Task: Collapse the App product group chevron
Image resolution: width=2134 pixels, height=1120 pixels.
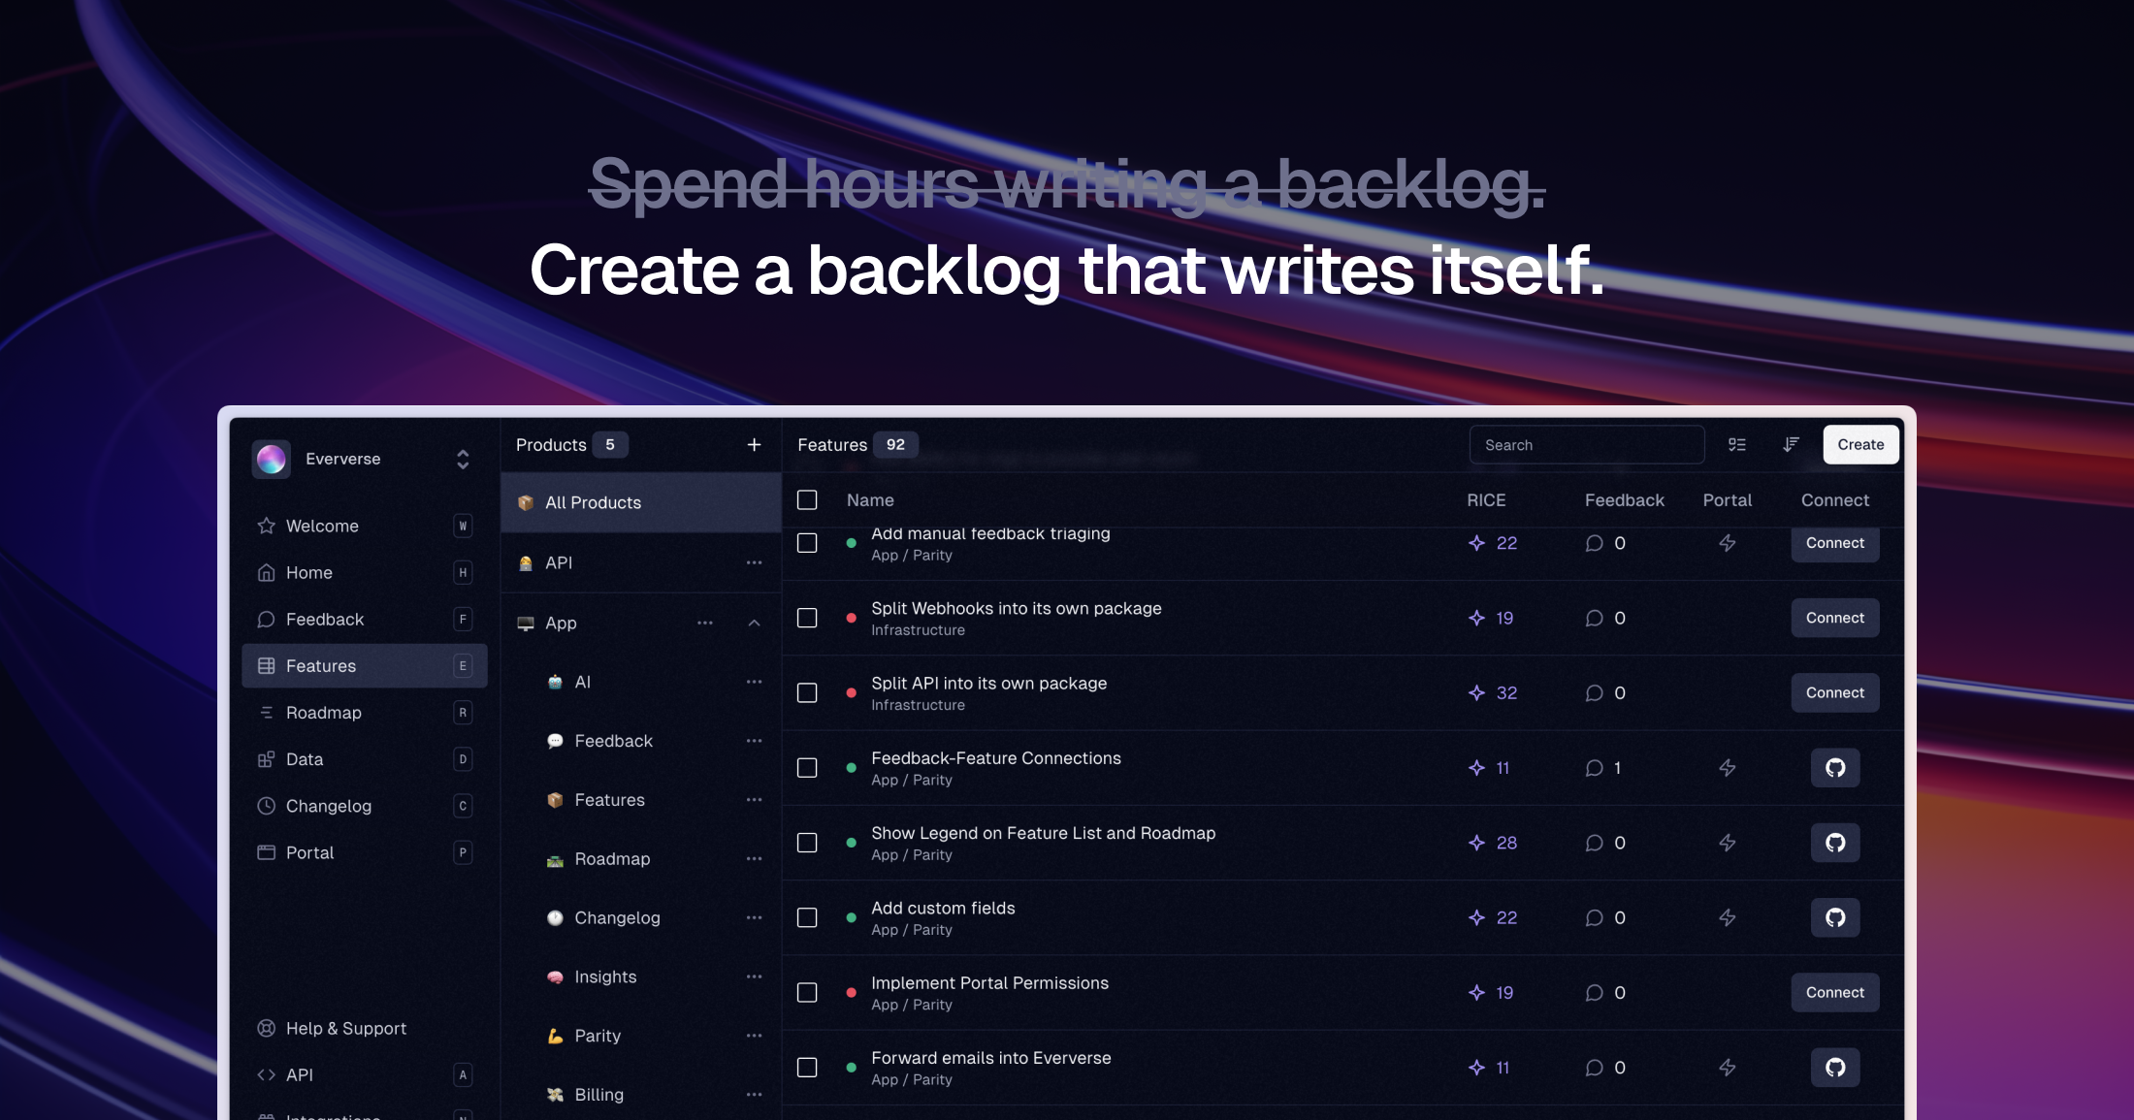Action: click(754, 623)
